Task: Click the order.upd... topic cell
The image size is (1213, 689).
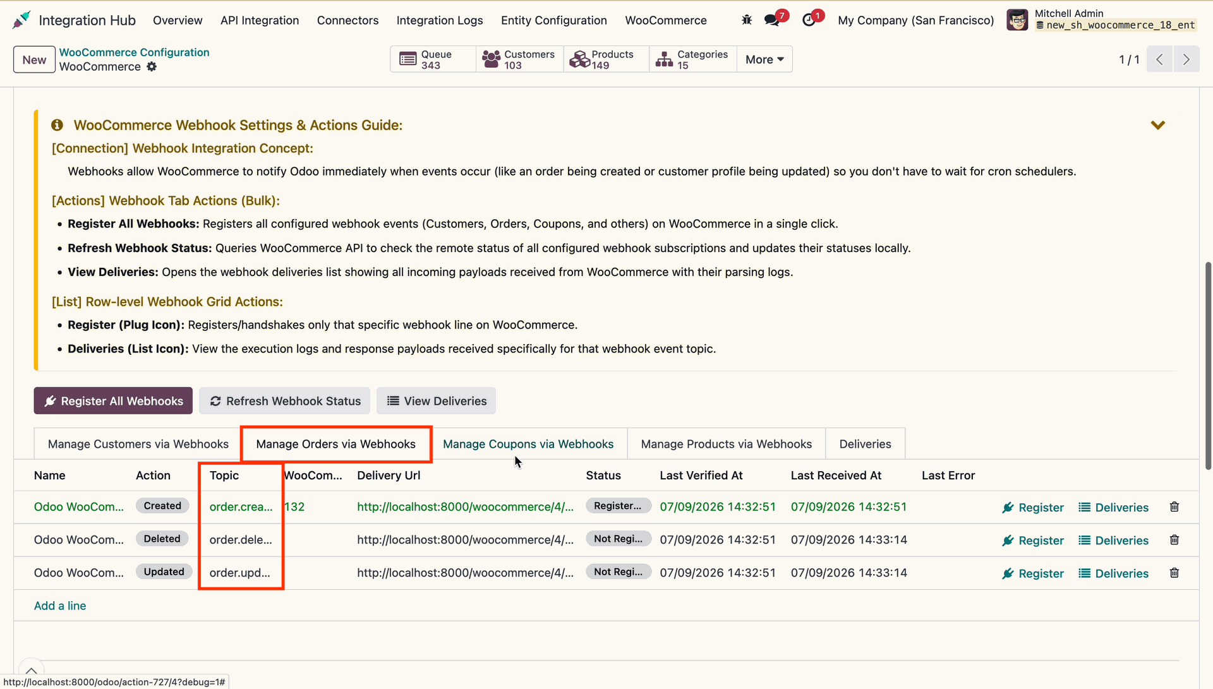Action: 240,573
